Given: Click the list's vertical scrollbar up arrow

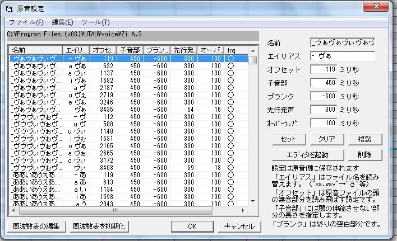Looking at the screenshot, I should (x=253, y=51).
